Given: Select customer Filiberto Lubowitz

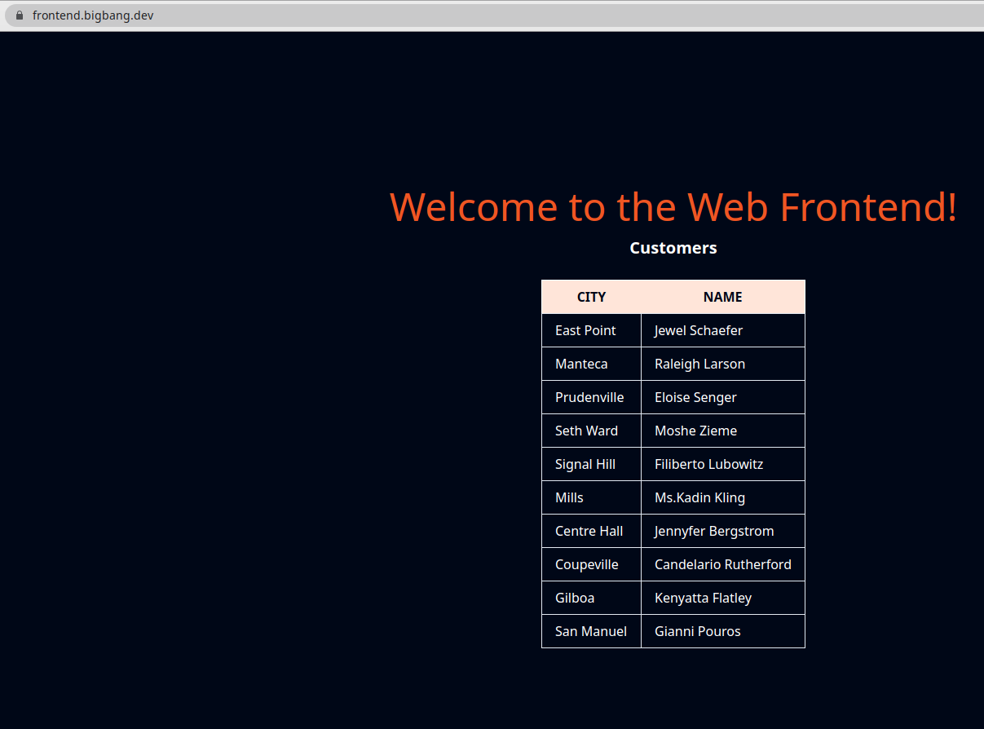Looking at the screenshot, I should point(708,464).
